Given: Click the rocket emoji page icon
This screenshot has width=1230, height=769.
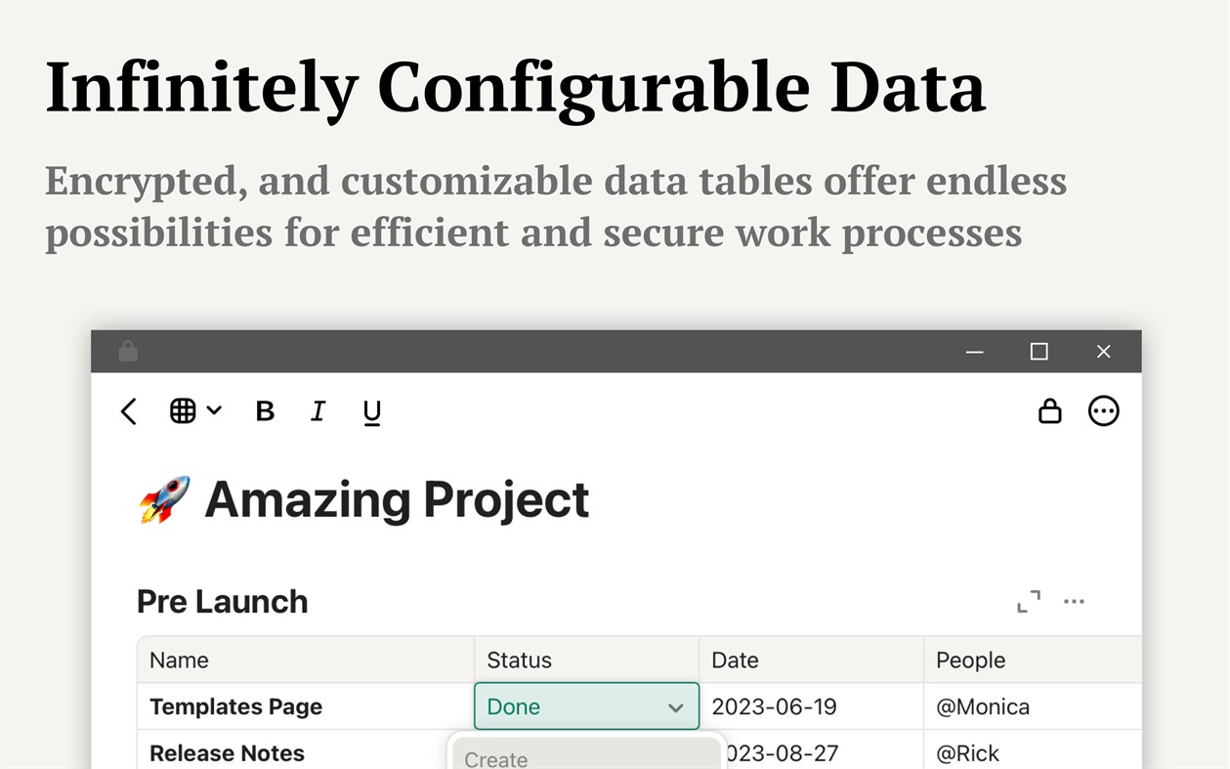Looking at the screenshot, I should click(x=164, y=499).
